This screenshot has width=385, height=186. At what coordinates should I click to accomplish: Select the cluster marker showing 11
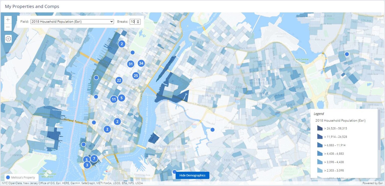pos(114,99)
